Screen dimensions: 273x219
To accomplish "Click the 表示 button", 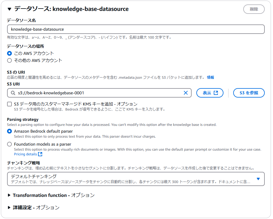I will tap(210, 93).
